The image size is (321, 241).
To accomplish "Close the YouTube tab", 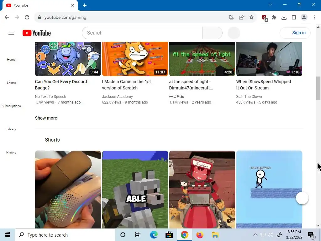I will (x=73, y=5).
